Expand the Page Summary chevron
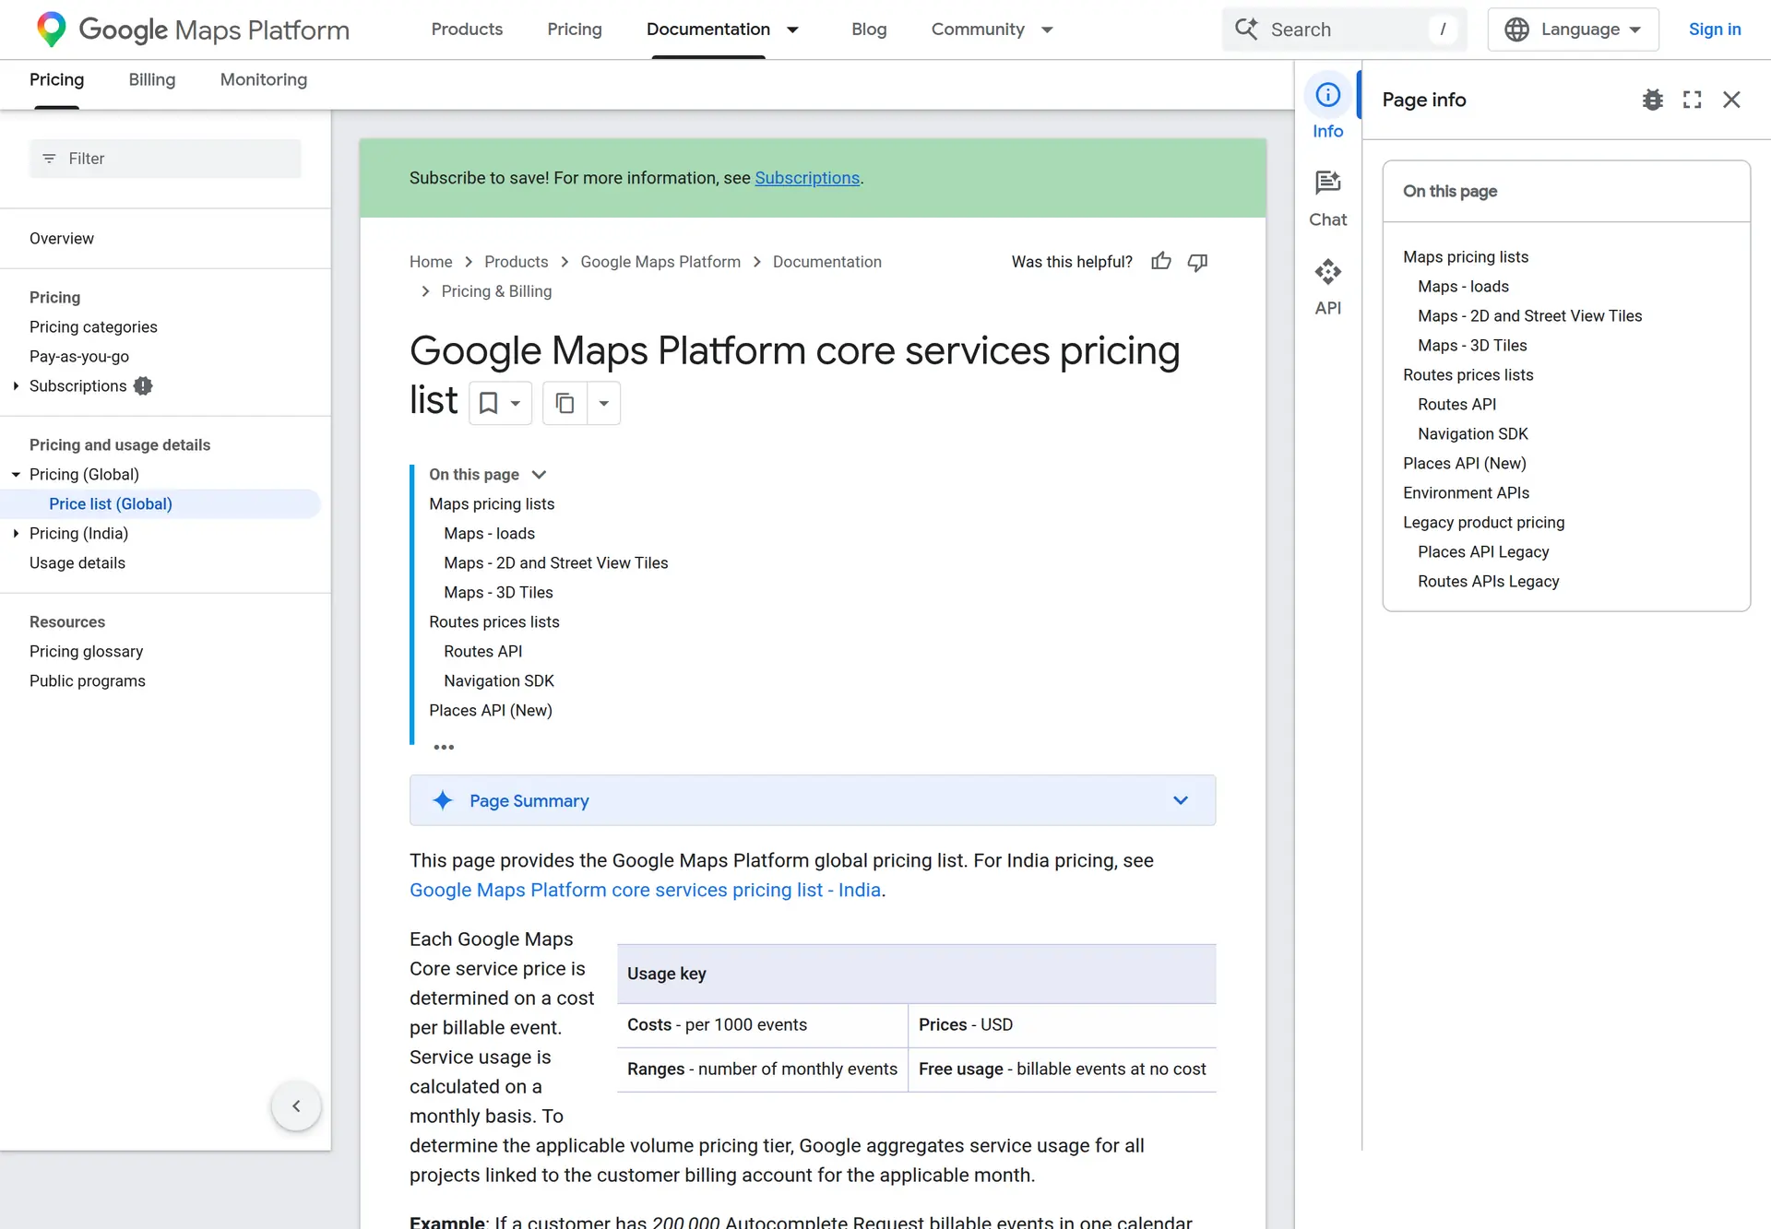The image size is (1771, 1229). coord(1181,800)
